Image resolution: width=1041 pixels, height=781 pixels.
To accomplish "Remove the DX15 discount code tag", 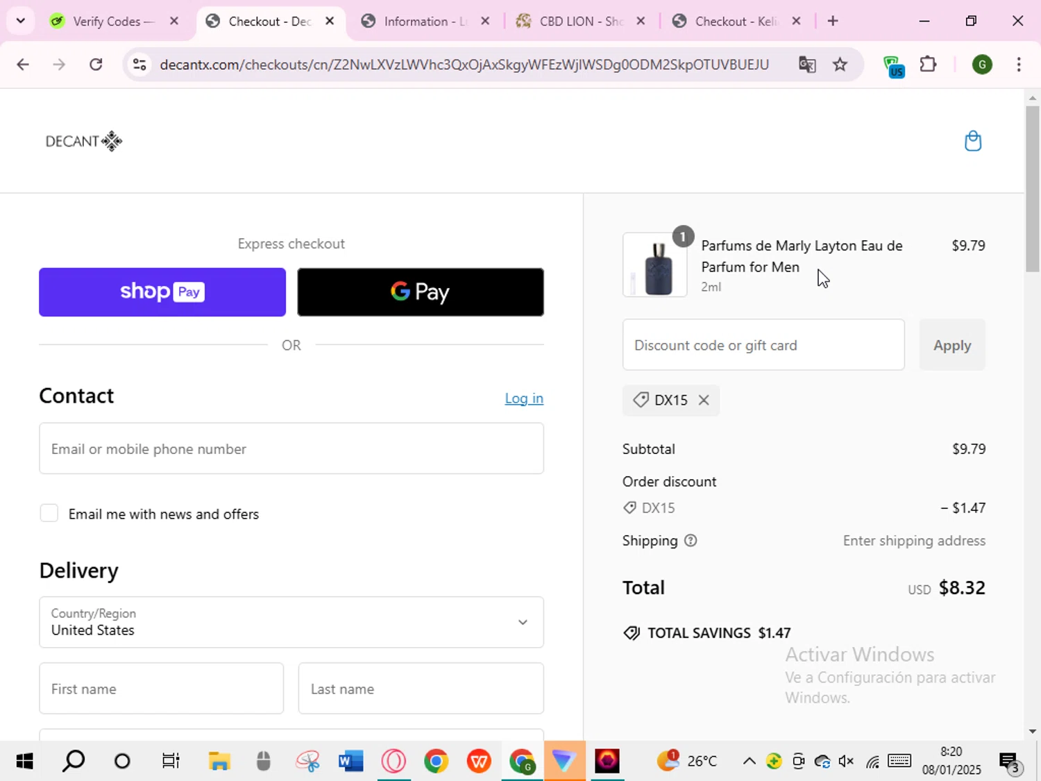I will click(704, 400).
